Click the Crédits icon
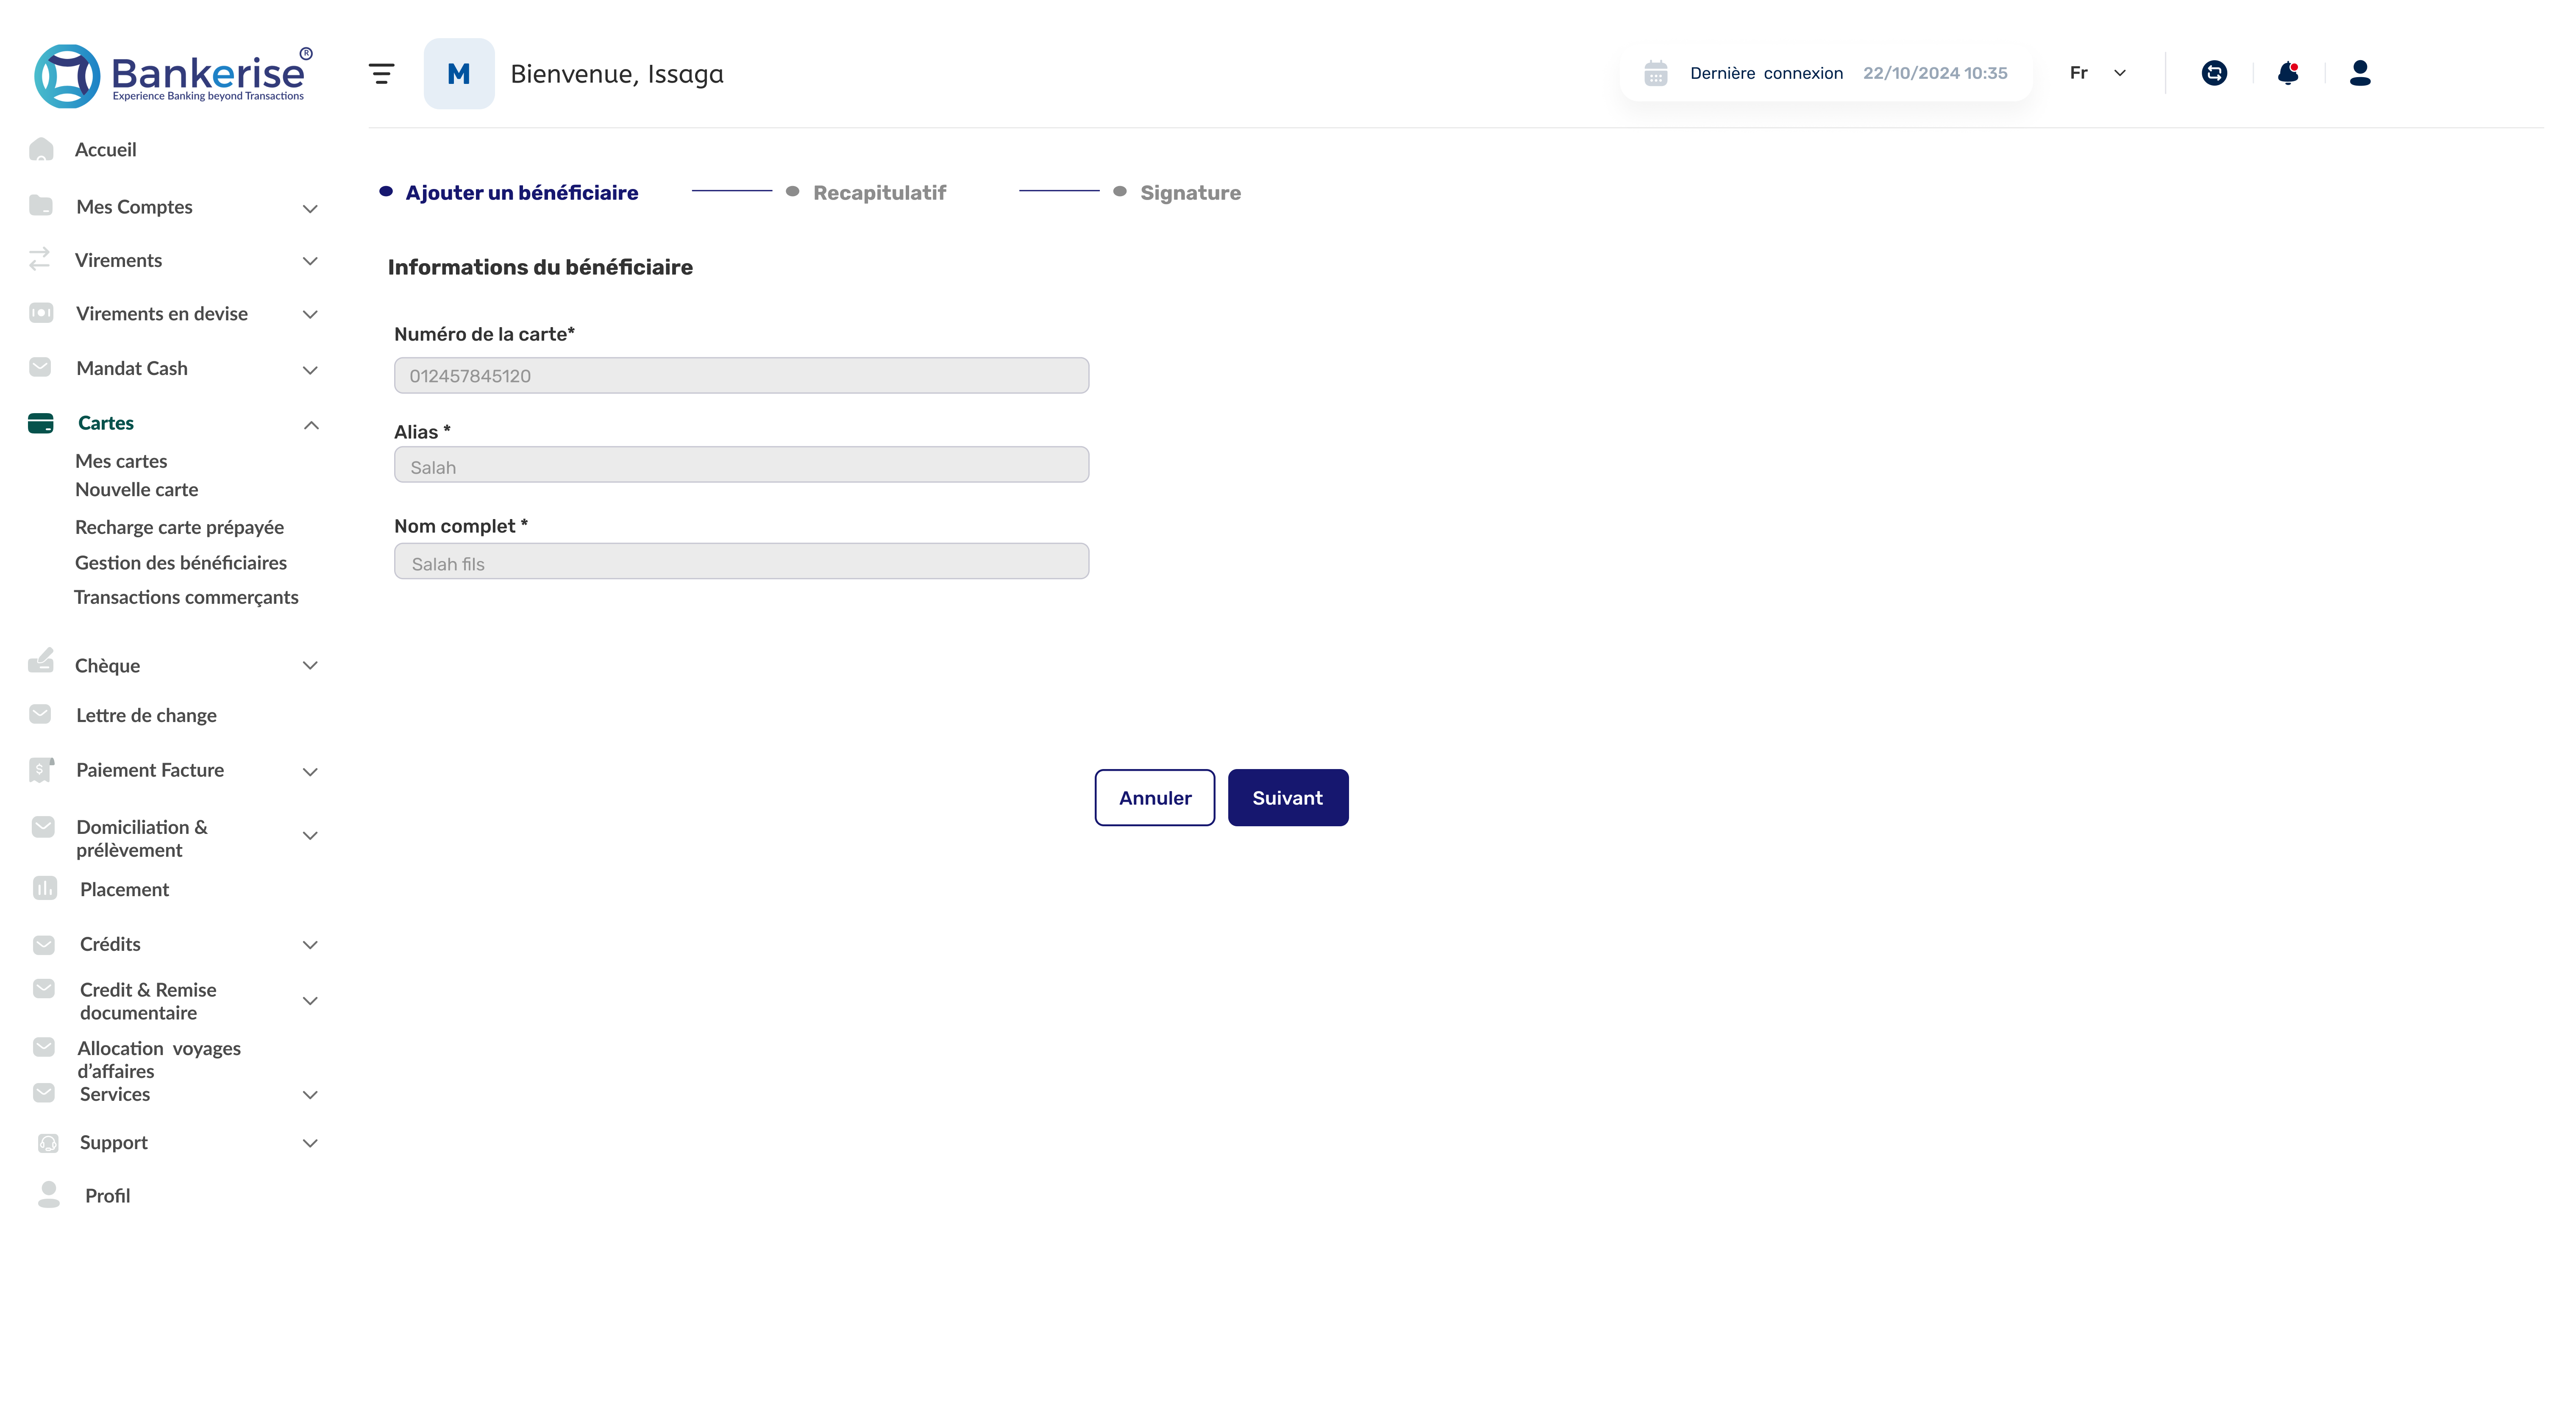The width and height of the screenshot is (2576, 1411). 44,945
